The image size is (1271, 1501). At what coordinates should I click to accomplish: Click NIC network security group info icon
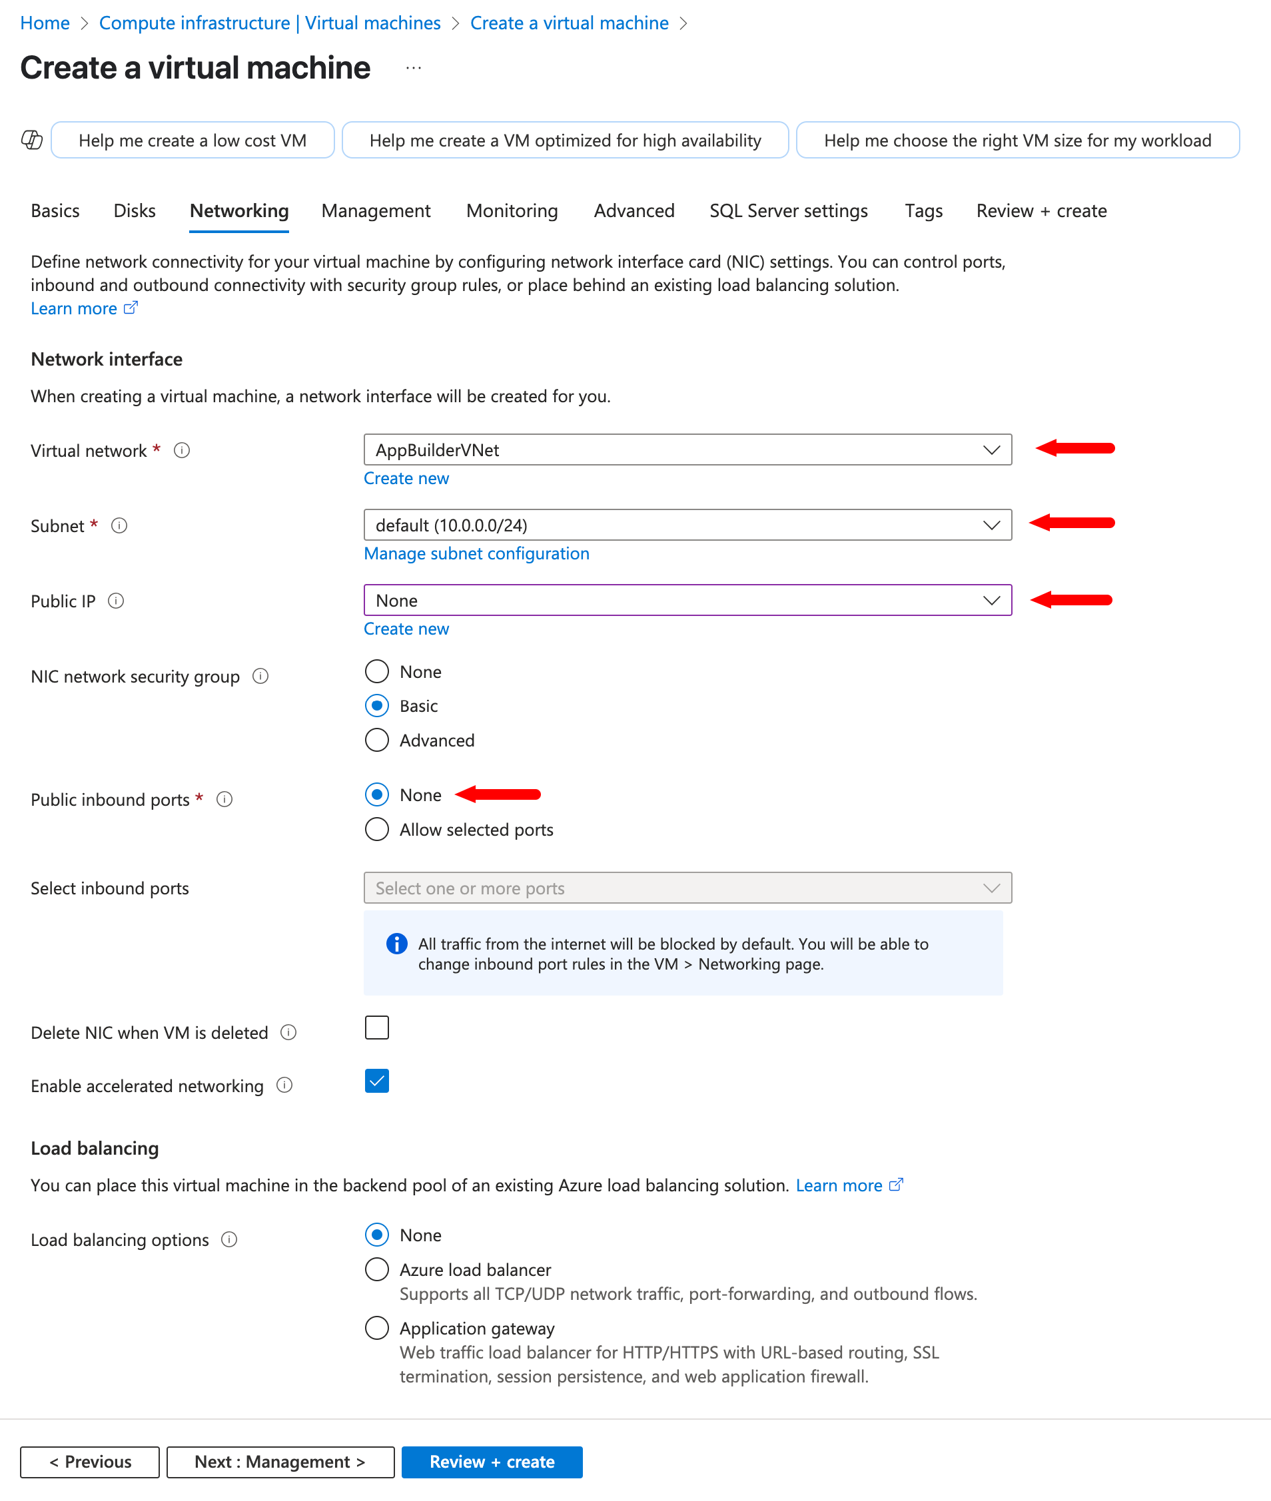(261, 676)
